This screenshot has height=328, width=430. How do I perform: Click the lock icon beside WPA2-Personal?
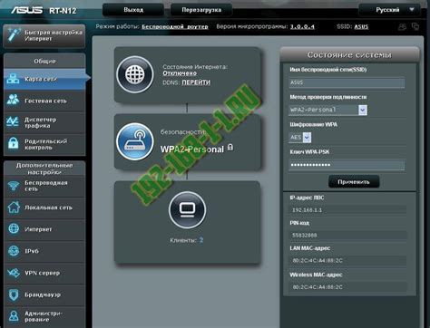(x=230, y=147)
